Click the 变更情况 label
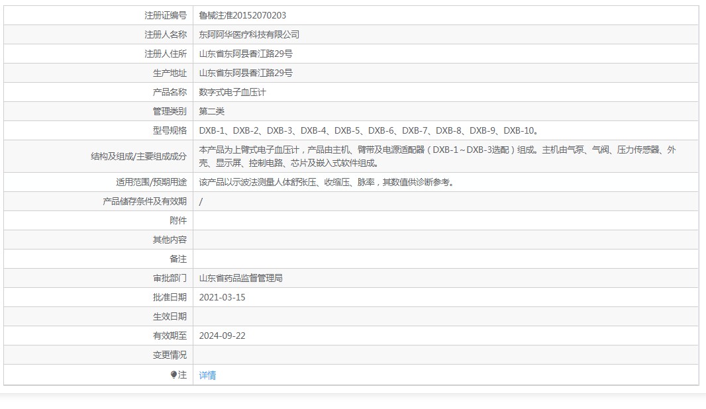Viewport: 706px width, 409px height. tap(170, 355)
